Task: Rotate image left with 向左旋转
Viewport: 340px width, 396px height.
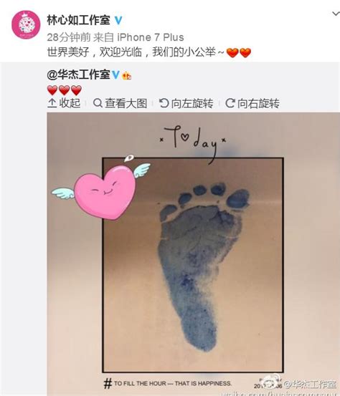Action: click(186, 103)
